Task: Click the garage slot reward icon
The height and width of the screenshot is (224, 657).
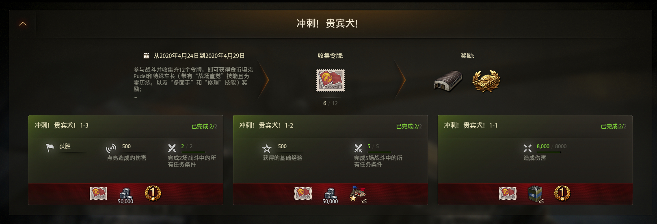Action: coord(448,81)
